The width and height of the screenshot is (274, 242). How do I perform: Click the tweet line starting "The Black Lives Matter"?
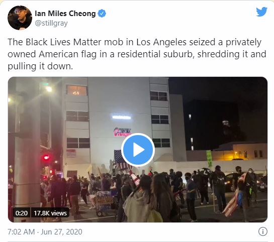click(x=135, y=42)
